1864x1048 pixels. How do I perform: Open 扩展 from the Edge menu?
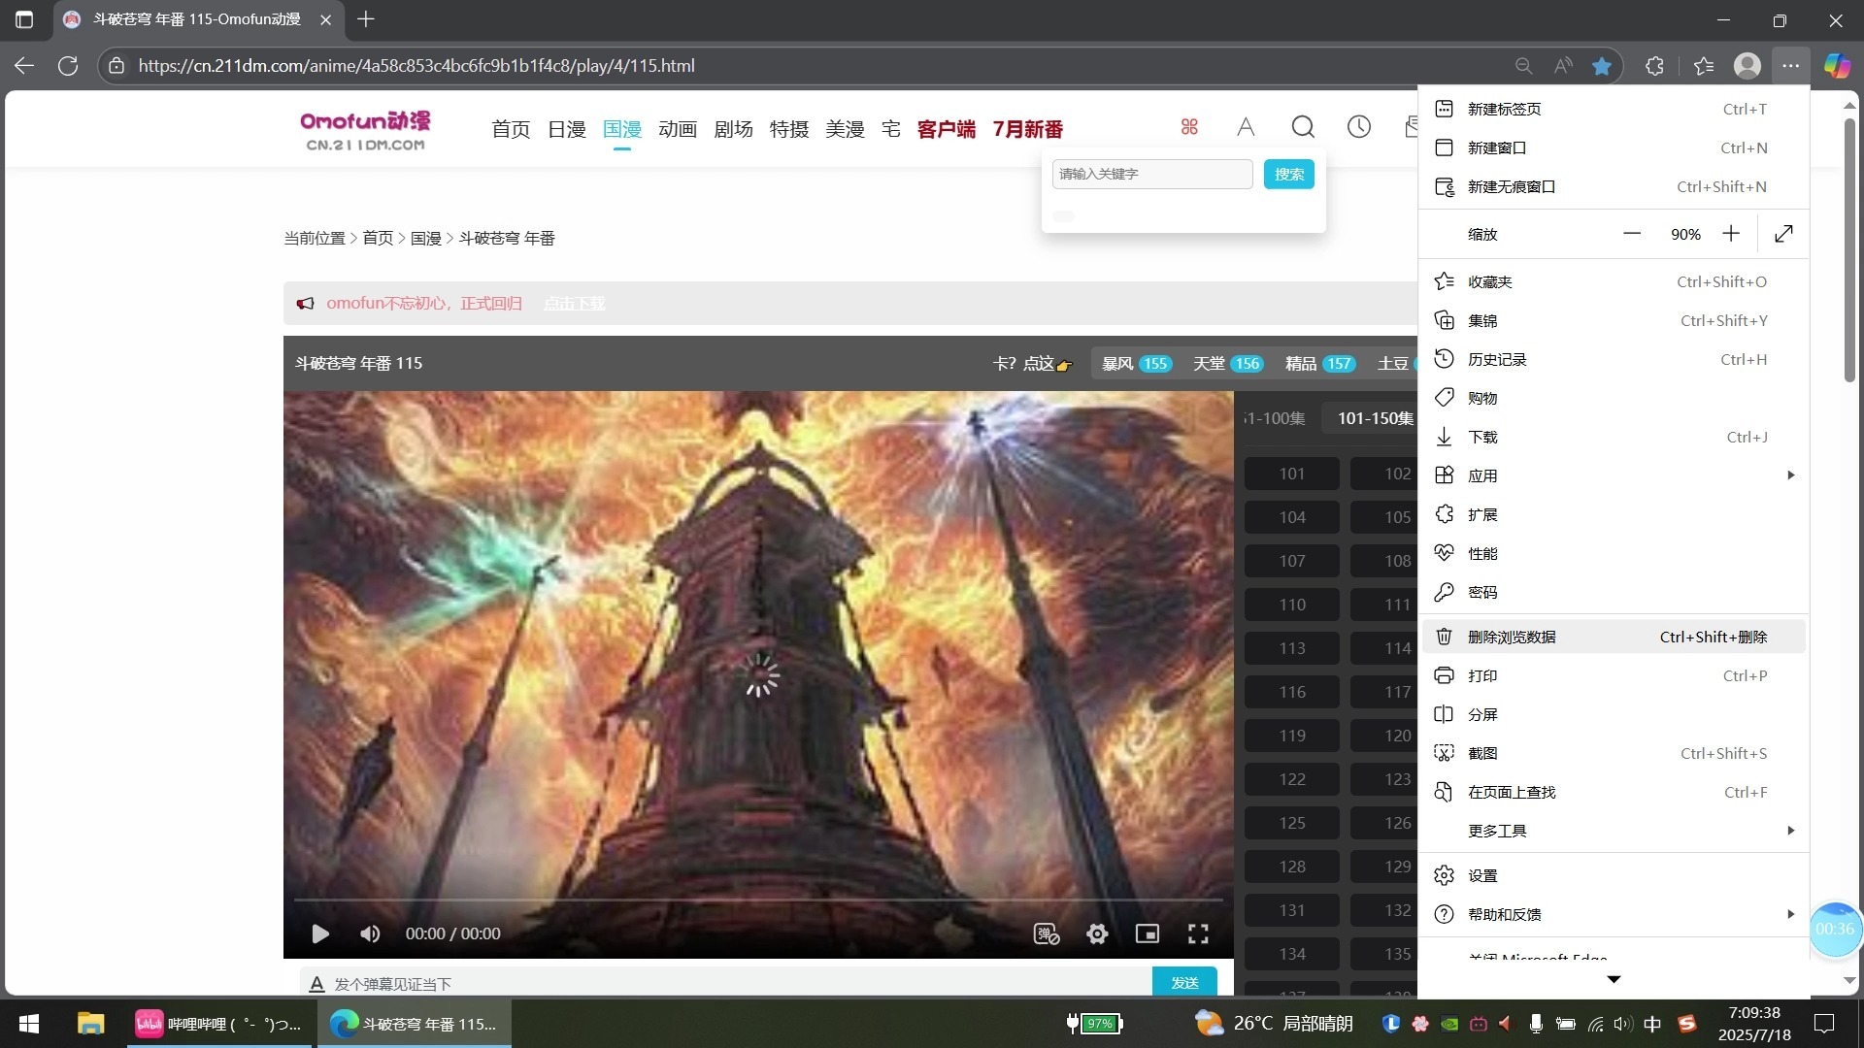pyautogui.click(x=1614, y=514)
